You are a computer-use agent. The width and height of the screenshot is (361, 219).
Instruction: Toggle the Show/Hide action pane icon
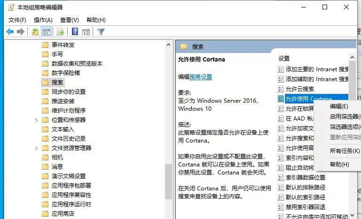point(86,31)
